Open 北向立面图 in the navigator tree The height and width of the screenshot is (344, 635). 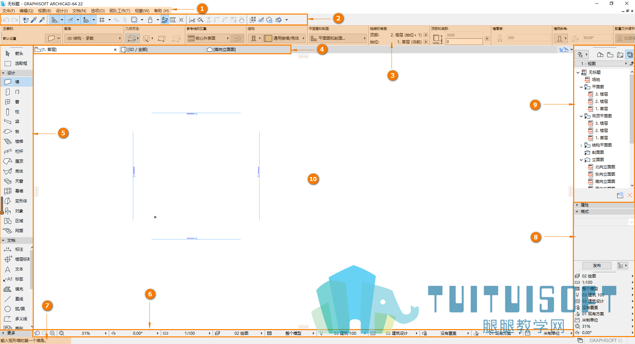tap(605, 167)
